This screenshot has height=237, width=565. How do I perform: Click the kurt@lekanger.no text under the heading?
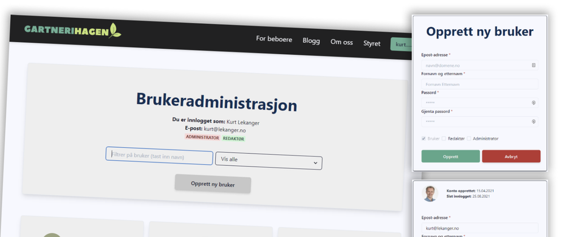point(224,129)
